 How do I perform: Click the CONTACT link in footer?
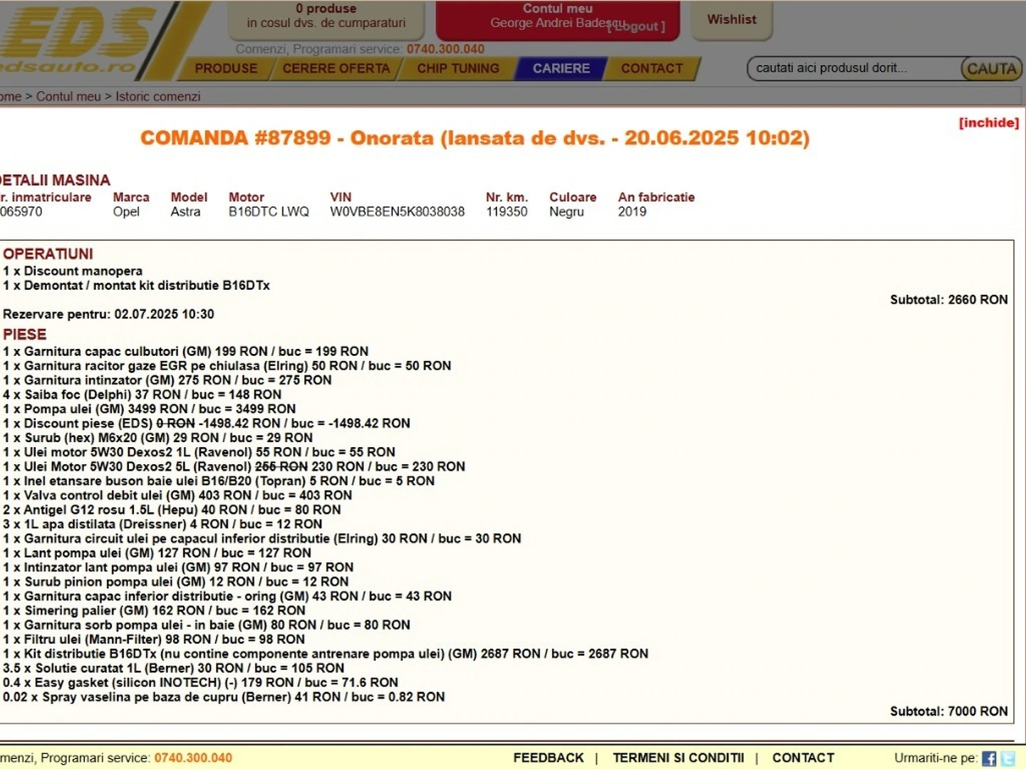pos(803,758)
